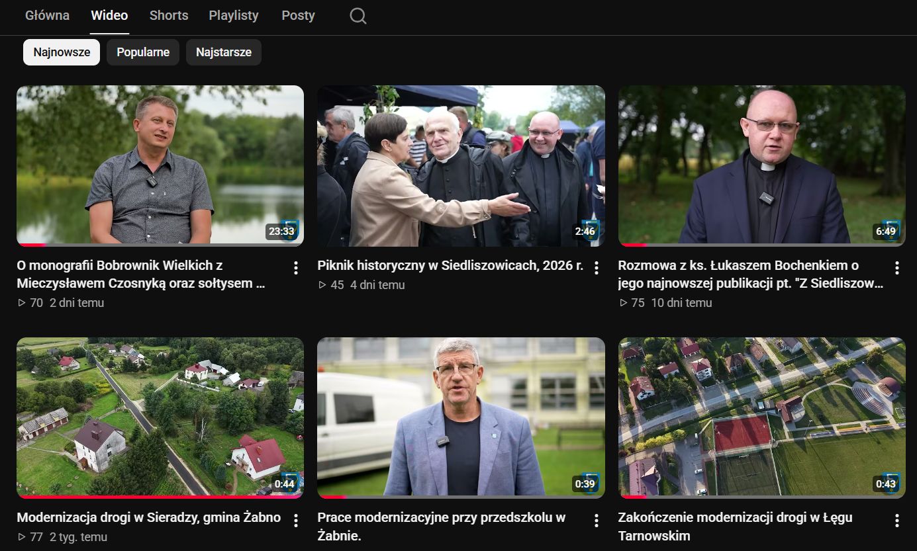Open options menu for Bobrownik Wielkich monograph video
This screenshot has width=917, height=551.
[x=295, y=268]
